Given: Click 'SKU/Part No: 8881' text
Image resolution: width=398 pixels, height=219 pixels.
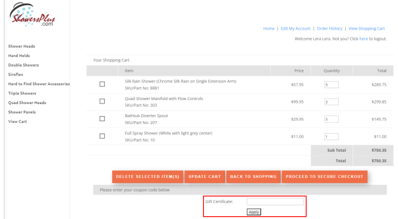Looking at the screenshot, I should (x=142, y=88).
